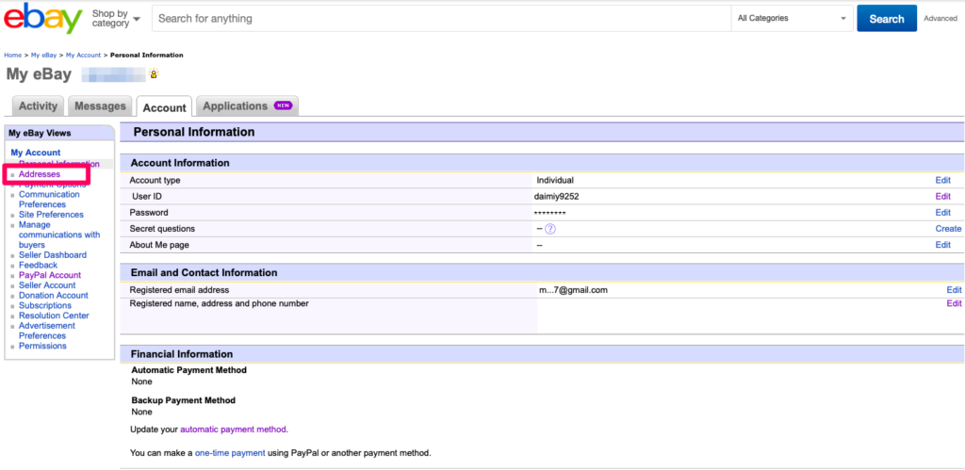Edit the User ID row
Image resolution: width=965 pixels, height=470 pixels.
(942, 196)
